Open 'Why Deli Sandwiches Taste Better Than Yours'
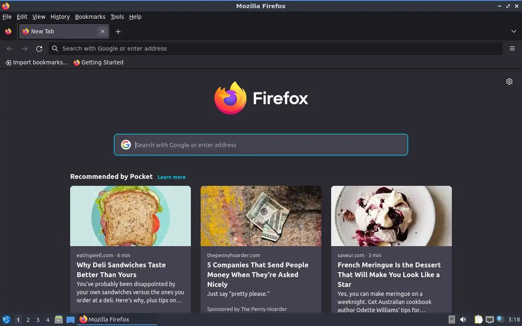The width and height of the screenshot is (522, 326). click(121, 270)
